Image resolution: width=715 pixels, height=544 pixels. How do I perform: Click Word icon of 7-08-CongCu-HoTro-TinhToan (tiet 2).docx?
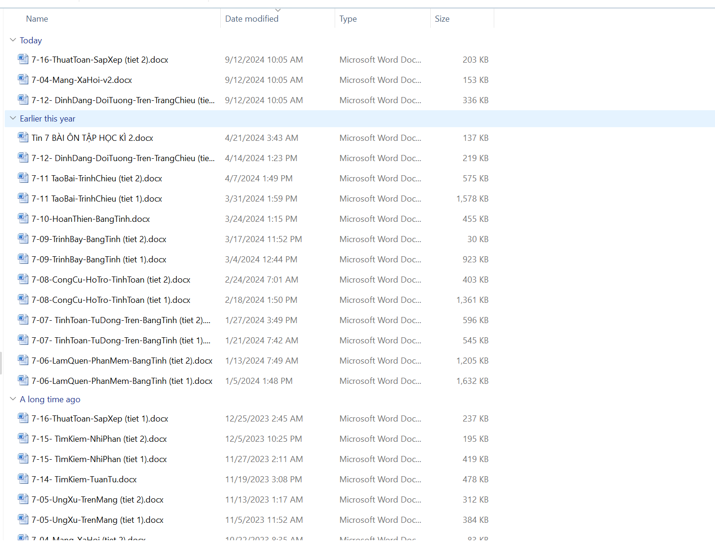pyautogui.click(x=23, y=279)
